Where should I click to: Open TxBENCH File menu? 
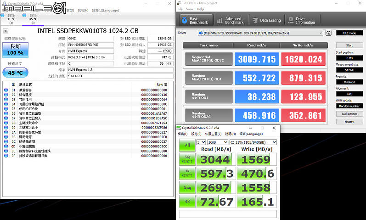pos(180,9)
